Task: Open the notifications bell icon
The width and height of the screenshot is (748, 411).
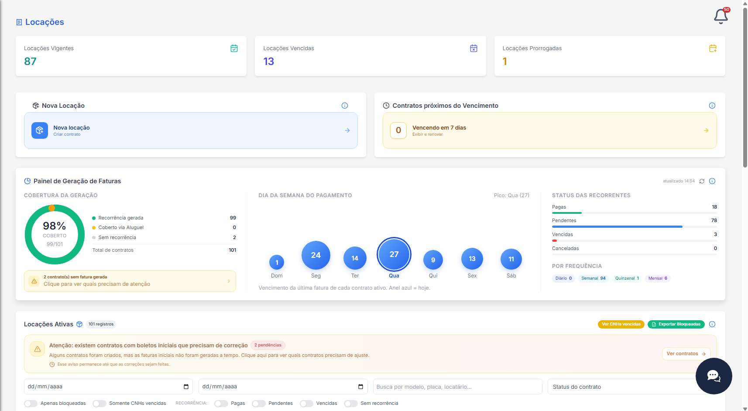Action: click(721, 17)
